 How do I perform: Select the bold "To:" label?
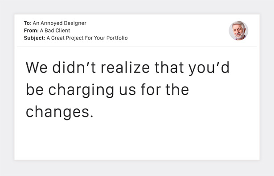pos(28,23)
